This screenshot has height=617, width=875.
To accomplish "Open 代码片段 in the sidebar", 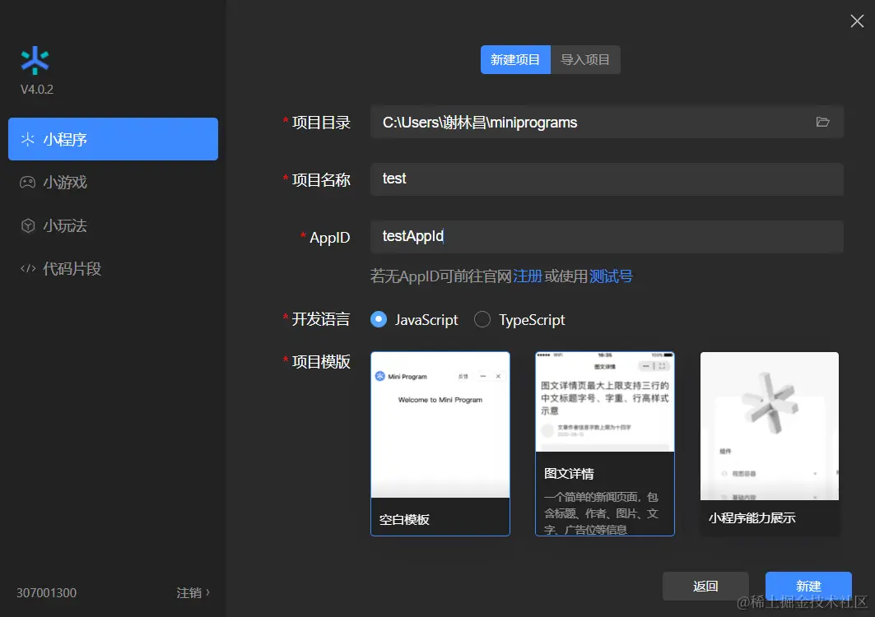I will tap(113, 269).
